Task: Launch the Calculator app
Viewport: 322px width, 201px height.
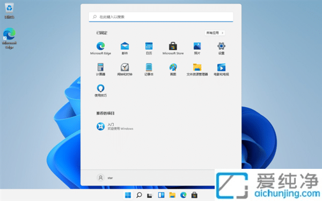Action: 101,69
